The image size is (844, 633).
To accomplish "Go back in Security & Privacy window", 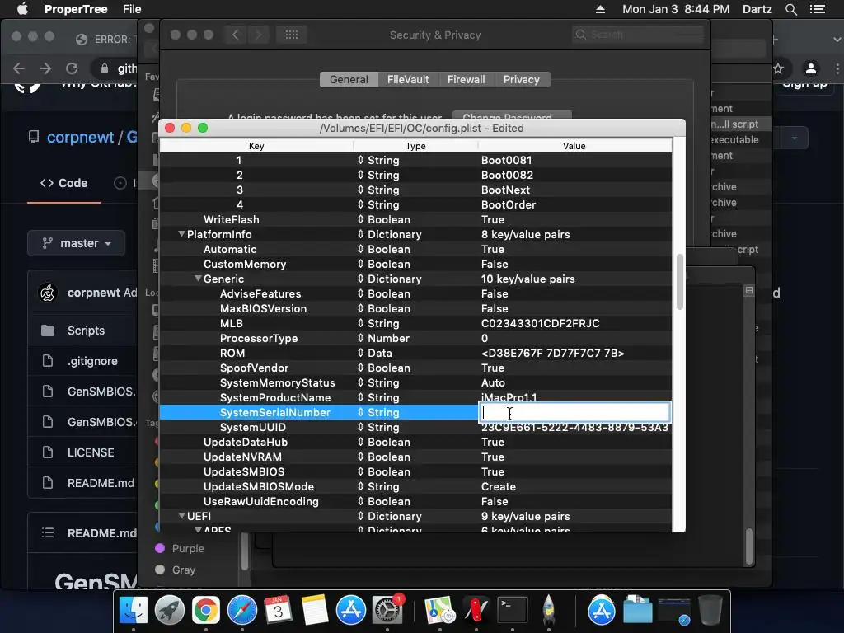I will coord(235,35).
